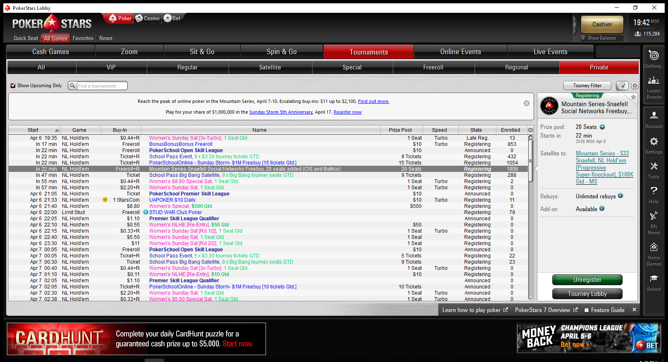Switch to Bet product

point(172,18)
